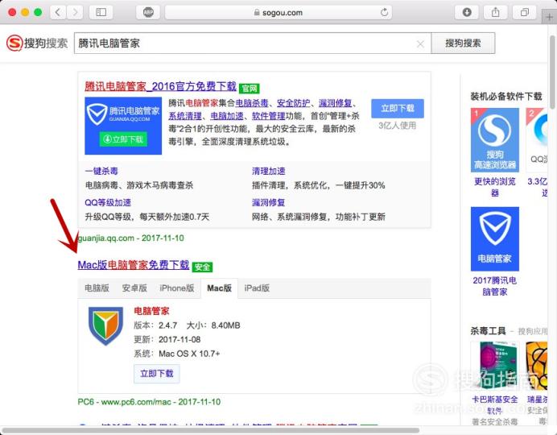Open the 2017腾讯电脑管家 sidebar link
Viewport: 557px width, 435px height.
coord(494,286)
